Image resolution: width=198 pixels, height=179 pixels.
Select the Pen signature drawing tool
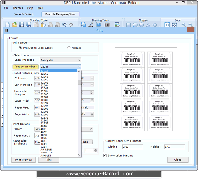click(91, 25)
